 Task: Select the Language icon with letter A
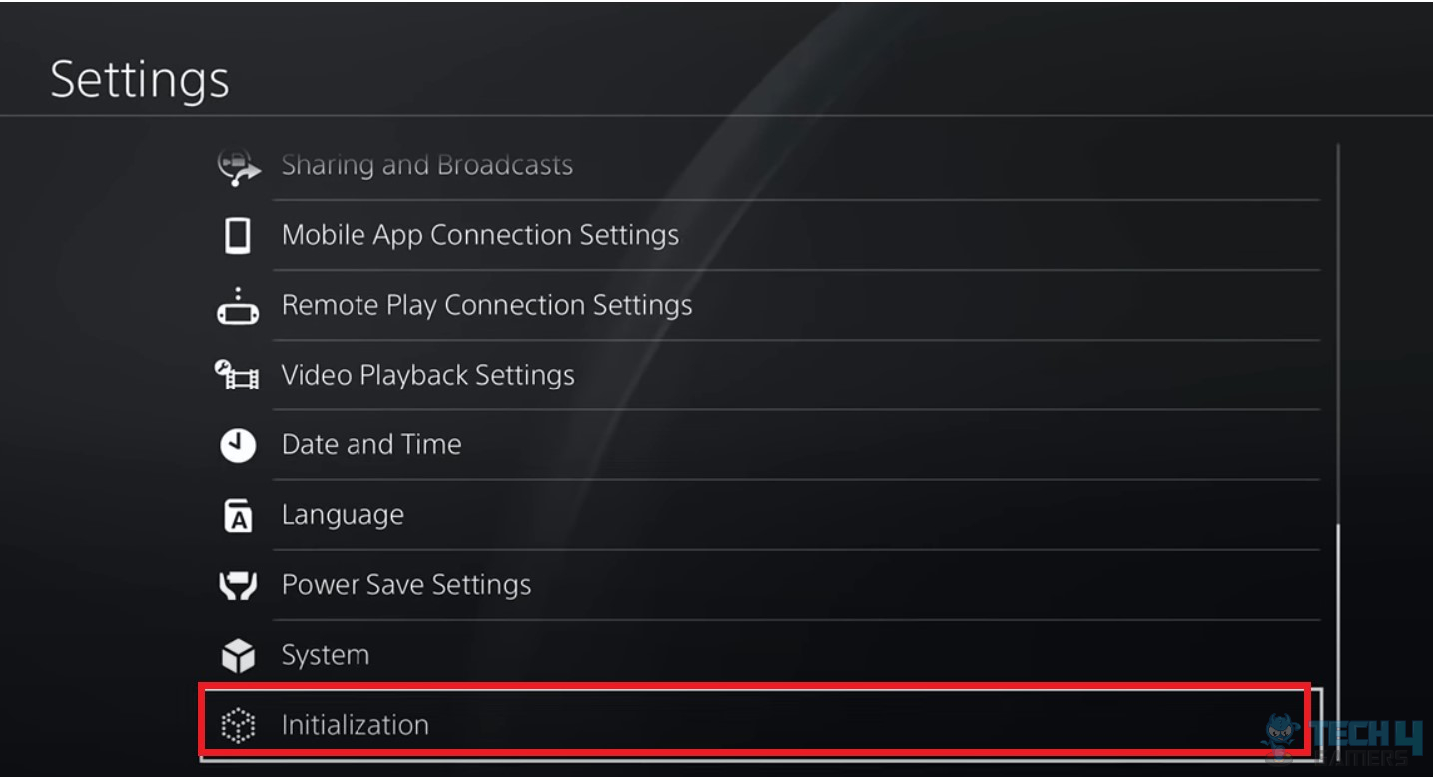[237, 513]
